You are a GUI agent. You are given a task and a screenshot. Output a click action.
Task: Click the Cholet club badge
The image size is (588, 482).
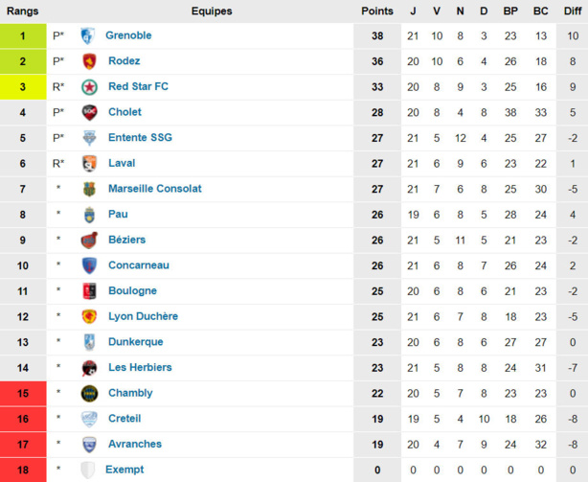point(89,112)
